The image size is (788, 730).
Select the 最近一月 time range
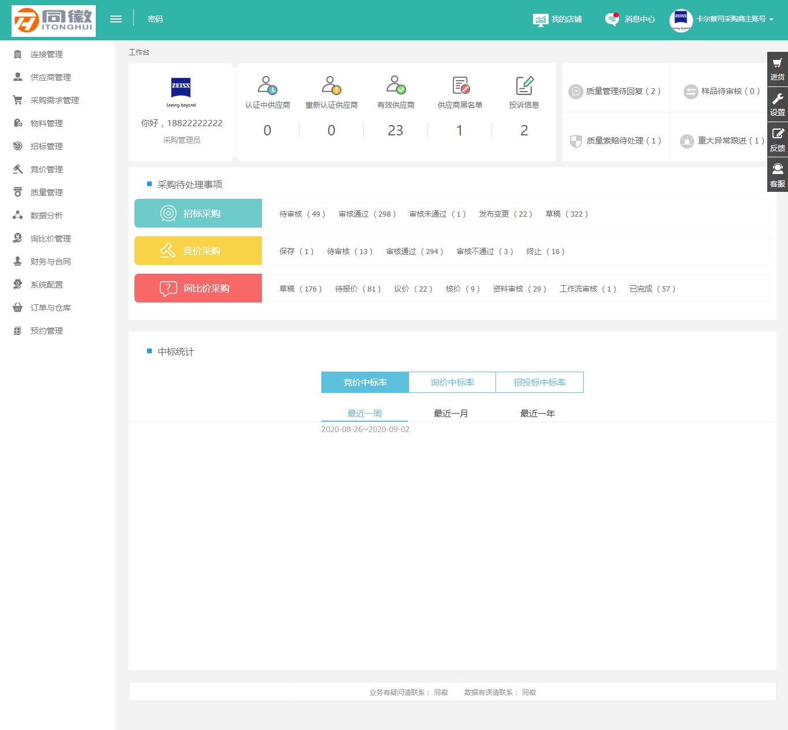point(451,413)
